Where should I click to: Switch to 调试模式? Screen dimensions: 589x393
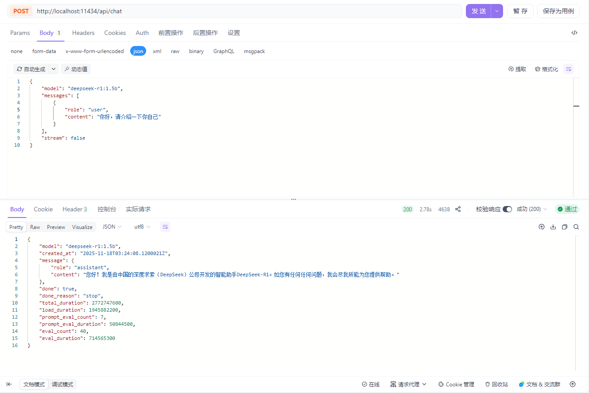(62, 384)
